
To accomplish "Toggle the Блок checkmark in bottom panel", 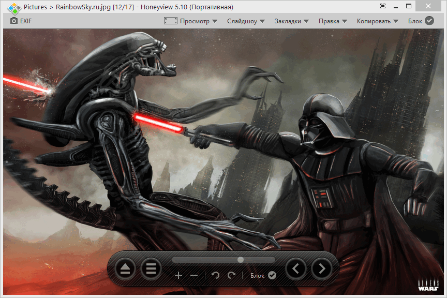I will [272, 275].
